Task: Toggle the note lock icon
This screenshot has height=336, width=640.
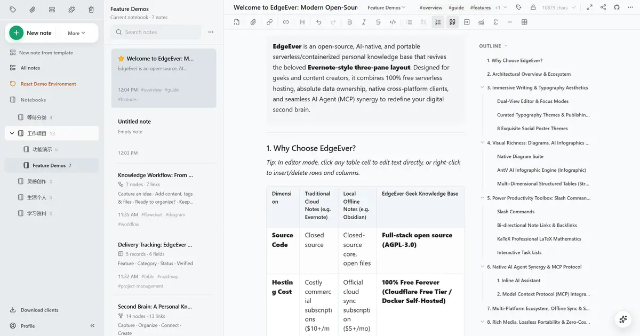Action: (533, 7)
